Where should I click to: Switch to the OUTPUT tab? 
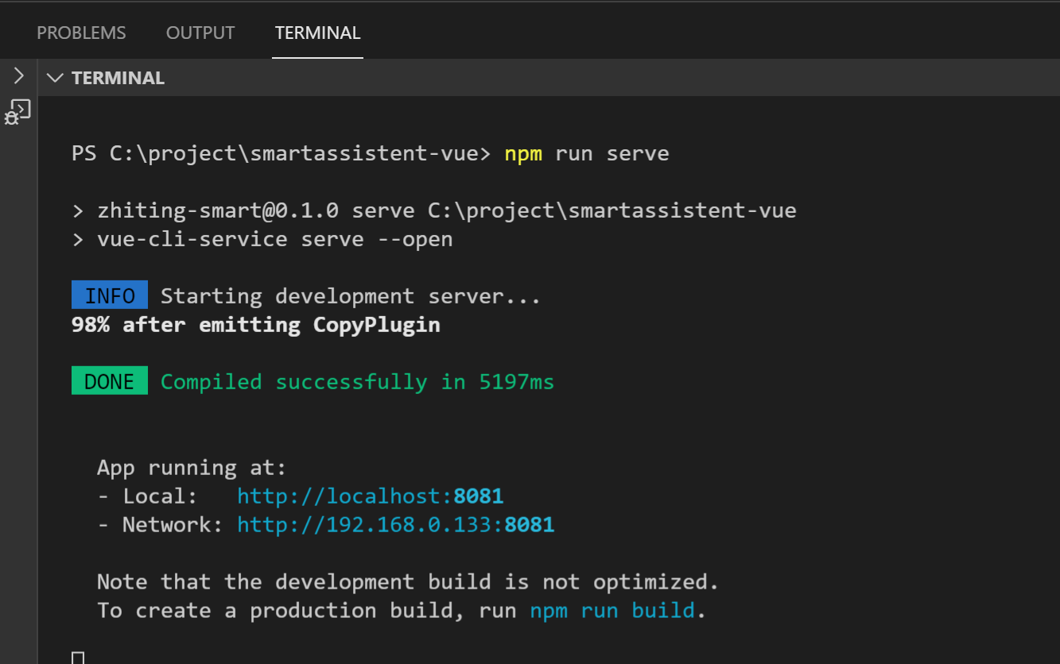coord(200,33)
